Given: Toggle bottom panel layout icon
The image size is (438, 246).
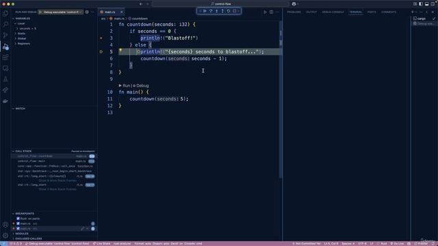Looking at the screenshot, I should [426, 4].
